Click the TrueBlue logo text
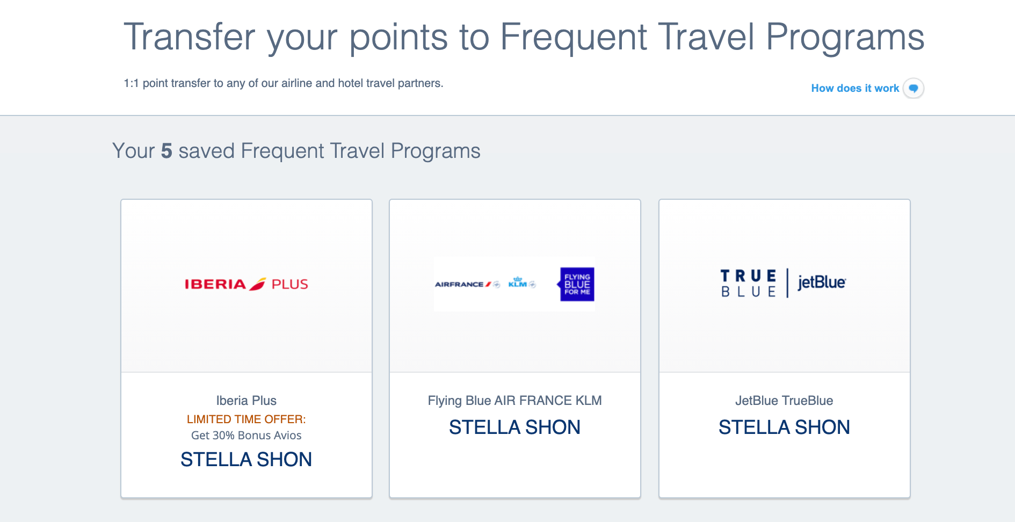This screenshot has height=522, width=1015. coord(748,283)
